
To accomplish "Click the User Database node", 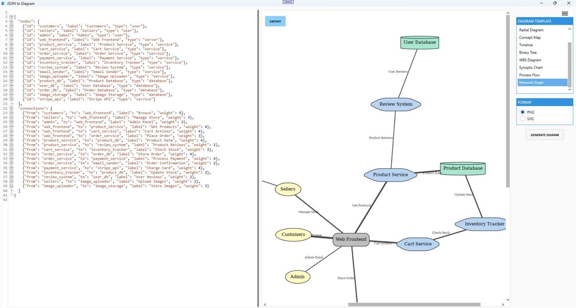I will 419,42.
